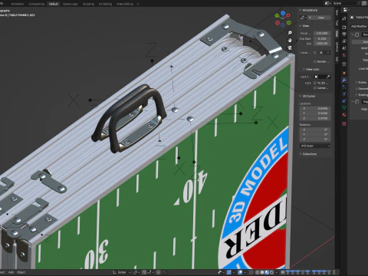Add a new workspace with plus icon
Viewport: 368px width, 276px height.
pos(138,4)
